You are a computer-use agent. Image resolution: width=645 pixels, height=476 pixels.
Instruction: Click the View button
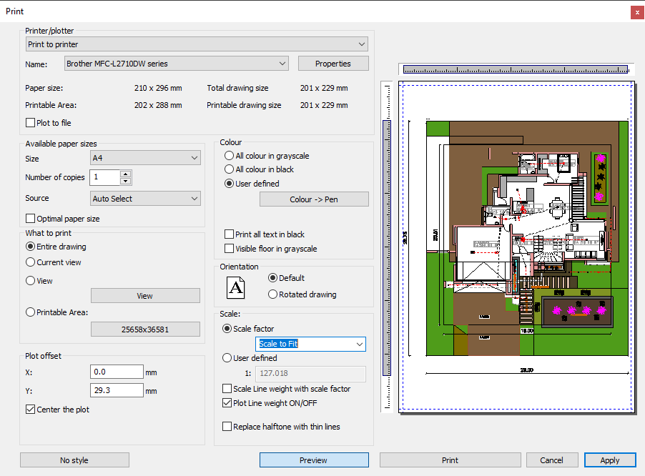click(x=145, y=296)
